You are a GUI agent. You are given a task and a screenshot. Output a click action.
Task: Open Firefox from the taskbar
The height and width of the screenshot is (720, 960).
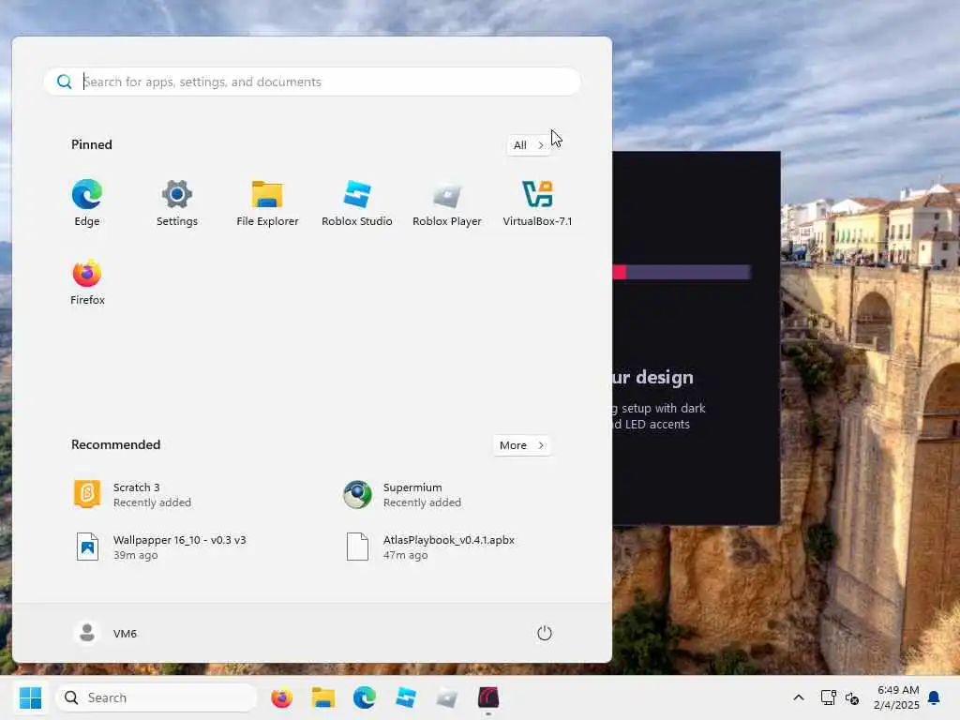(281, 697)
